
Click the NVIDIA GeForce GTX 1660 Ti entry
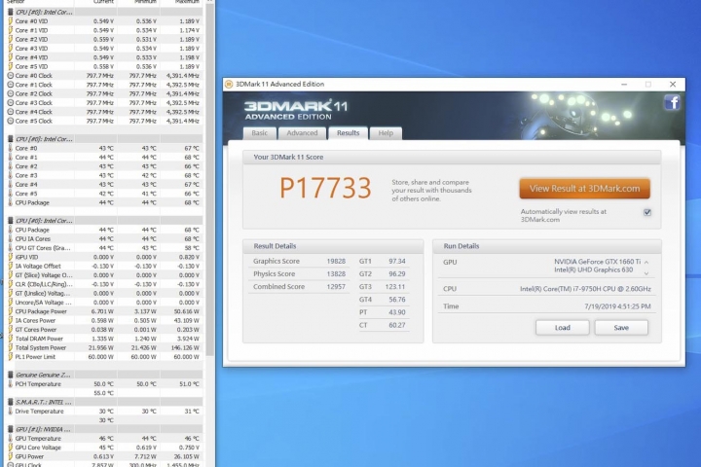pos(597,262)
